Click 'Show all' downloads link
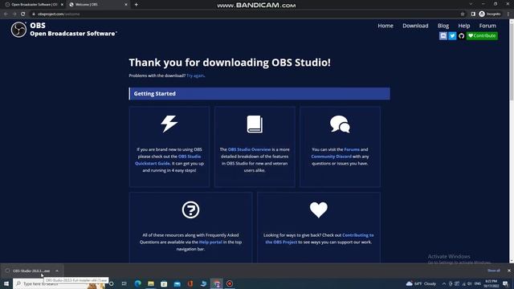Image resolution: width=514 pixels, height=289 pixels. pos(494,271)
